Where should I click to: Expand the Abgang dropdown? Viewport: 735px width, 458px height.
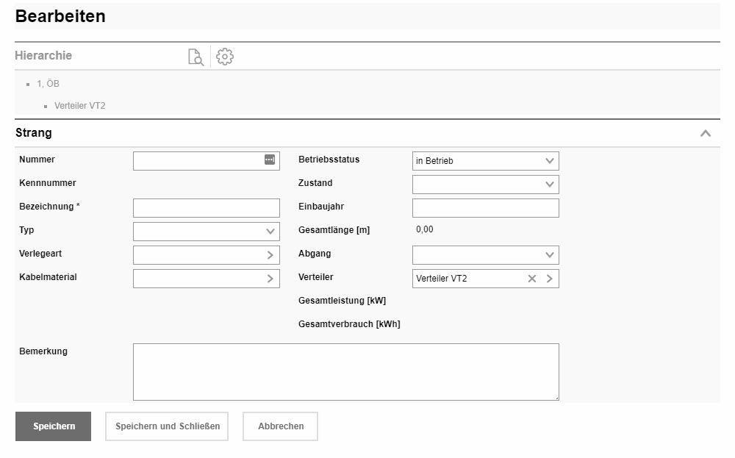click(549, 255)
